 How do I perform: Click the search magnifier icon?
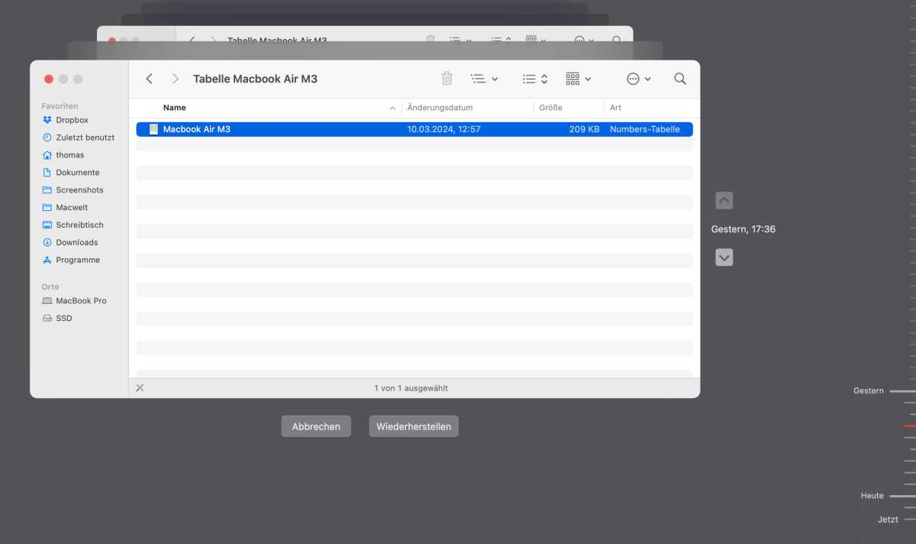coord(680,79)
